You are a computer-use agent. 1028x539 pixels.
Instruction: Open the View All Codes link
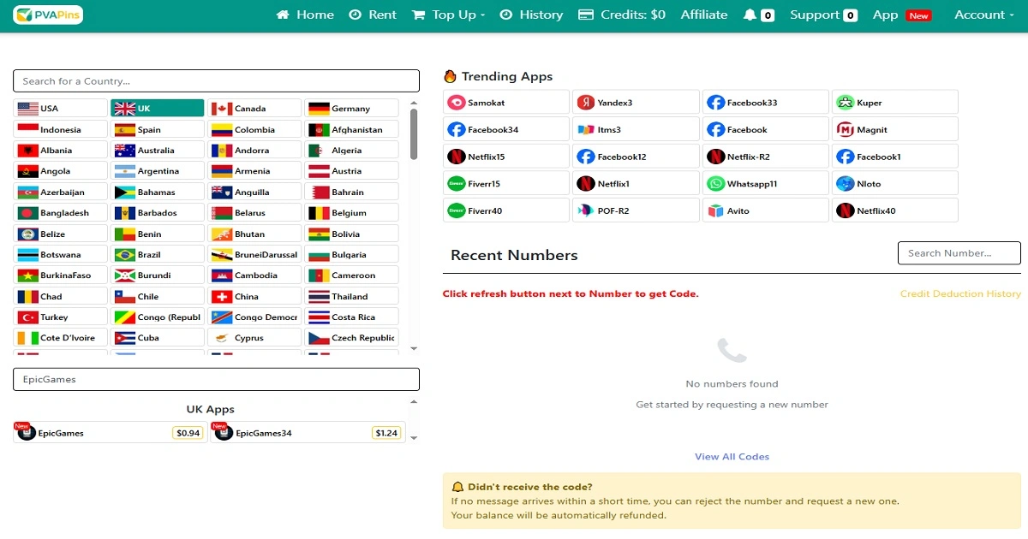point(732,456)
